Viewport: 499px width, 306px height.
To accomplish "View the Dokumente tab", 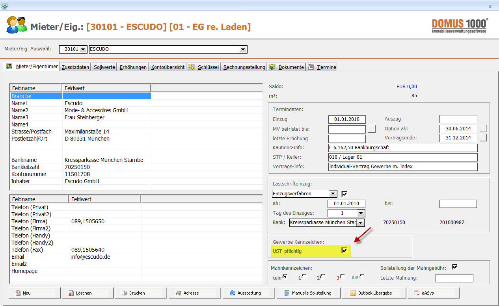I will (x=287, y=67).
